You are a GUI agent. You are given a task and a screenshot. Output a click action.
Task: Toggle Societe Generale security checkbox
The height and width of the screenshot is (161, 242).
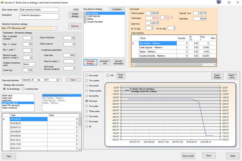point(85,22)
